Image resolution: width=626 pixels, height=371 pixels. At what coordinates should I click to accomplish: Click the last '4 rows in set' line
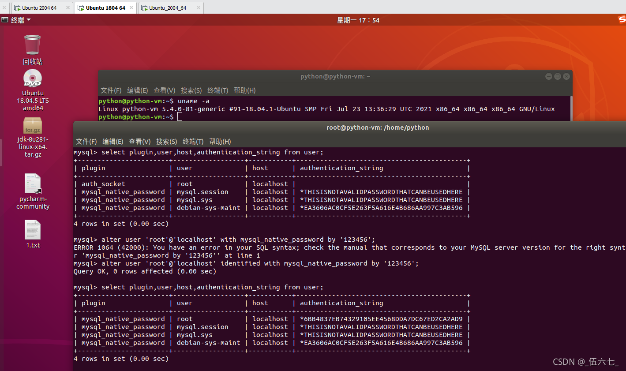(x=121, y=359)
